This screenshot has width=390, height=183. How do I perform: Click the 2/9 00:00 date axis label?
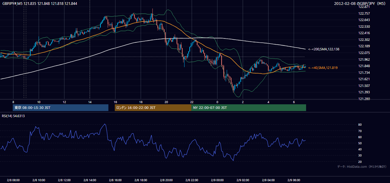(x=217, y=180)
